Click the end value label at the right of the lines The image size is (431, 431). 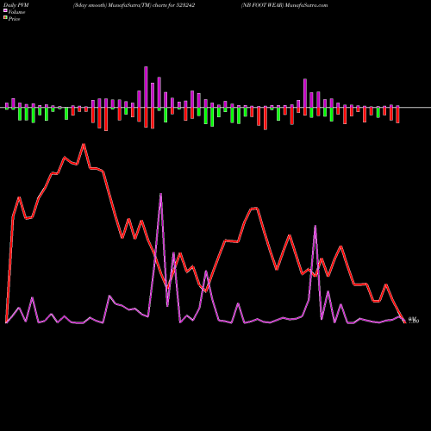pos(414,320)
